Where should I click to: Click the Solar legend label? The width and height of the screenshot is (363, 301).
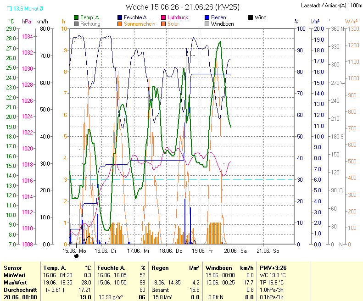tap(173, 24)
